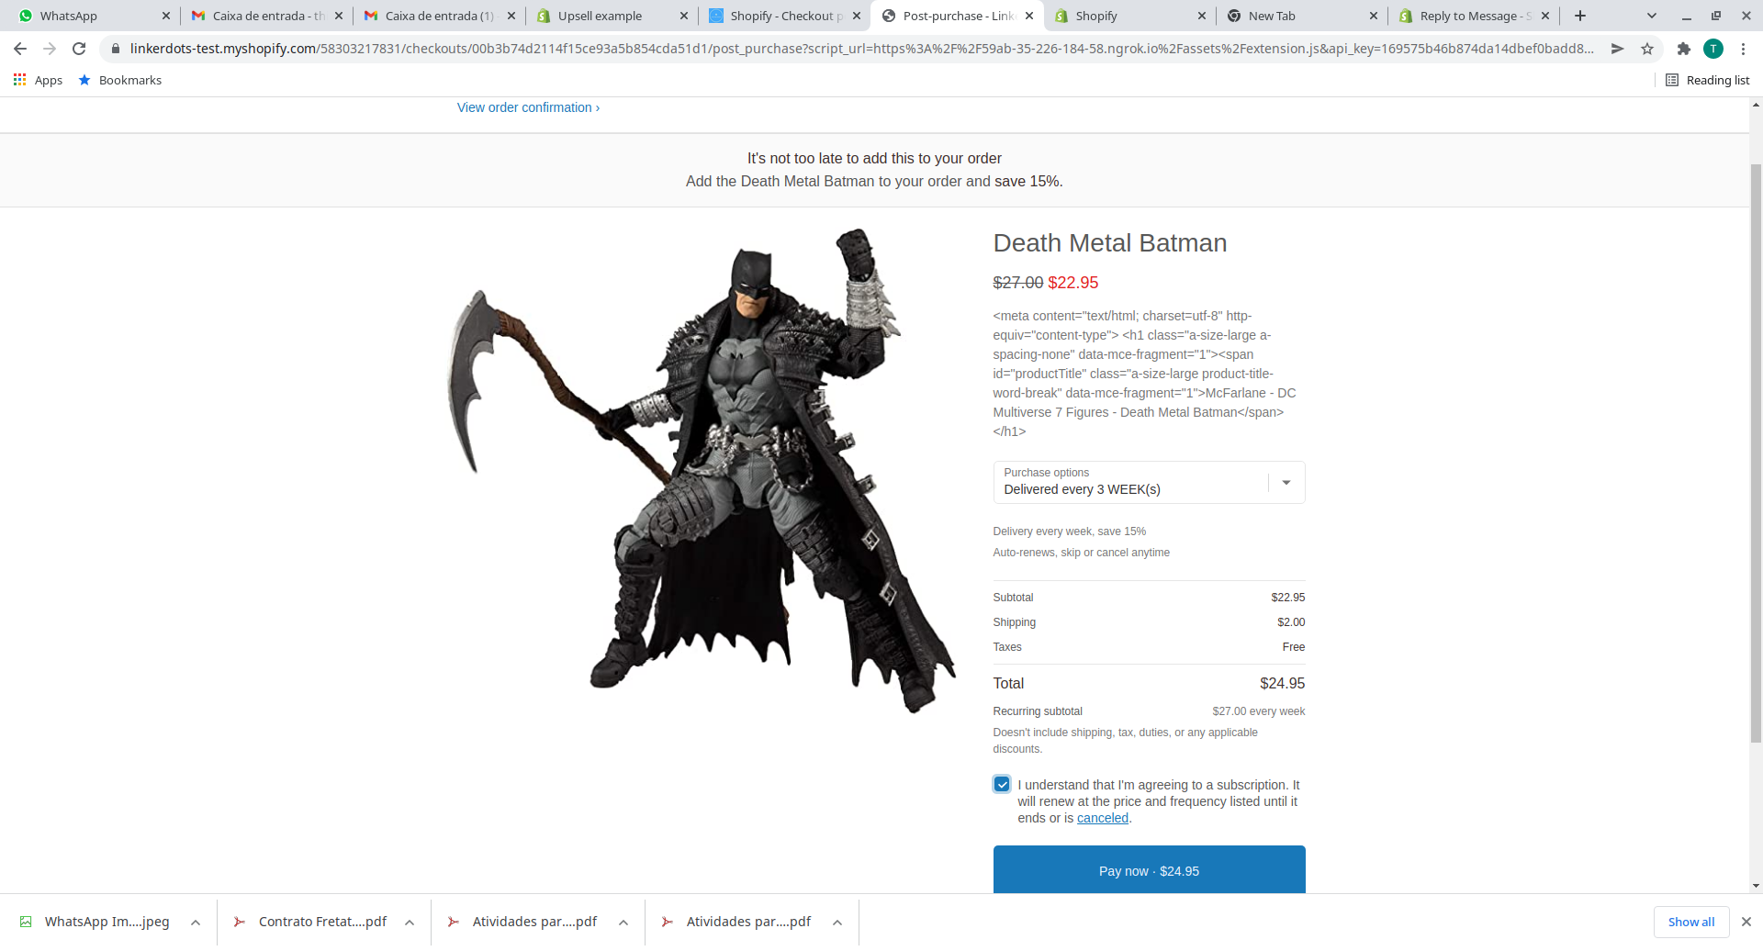Click the send-page arrow in address bar
Viewport: 1763px width, 951px height.
pos(1617,49)
